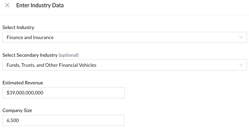This screenshot has width=249, height=129.
Task: Focus the Estimated Revenue input field
Action: [64, 93]
